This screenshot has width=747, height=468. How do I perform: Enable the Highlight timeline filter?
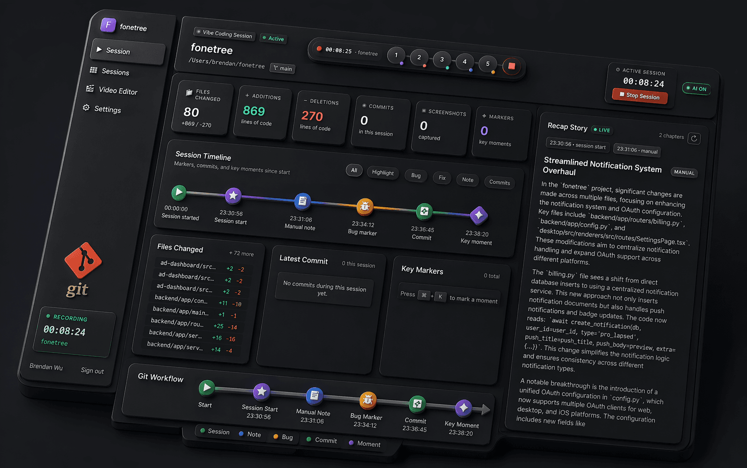point(382,173)
